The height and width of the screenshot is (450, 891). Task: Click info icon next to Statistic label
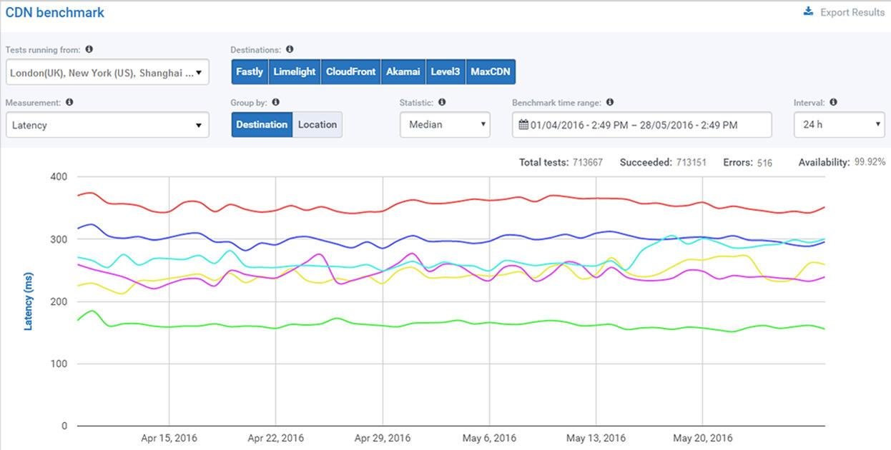(442, 102)
